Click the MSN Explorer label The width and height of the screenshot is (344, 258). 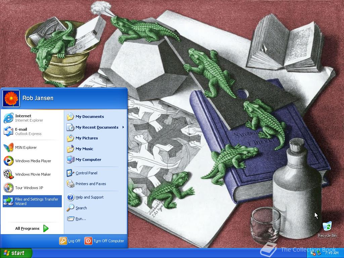point(26,147)
